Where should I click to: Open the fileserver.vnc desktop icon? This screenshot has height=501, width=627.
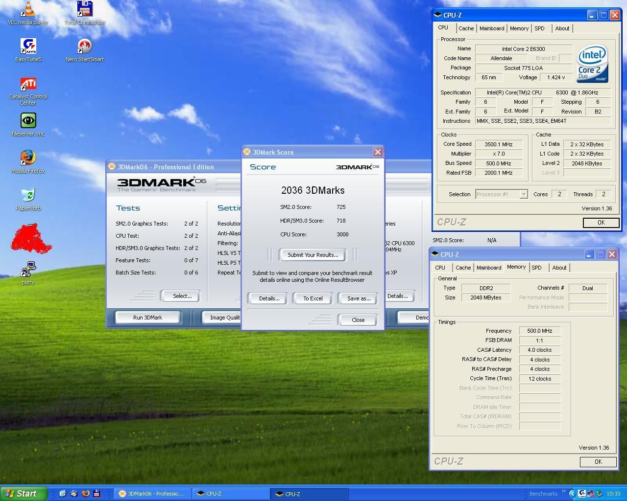pyautogui.click(x=28, y=124)
